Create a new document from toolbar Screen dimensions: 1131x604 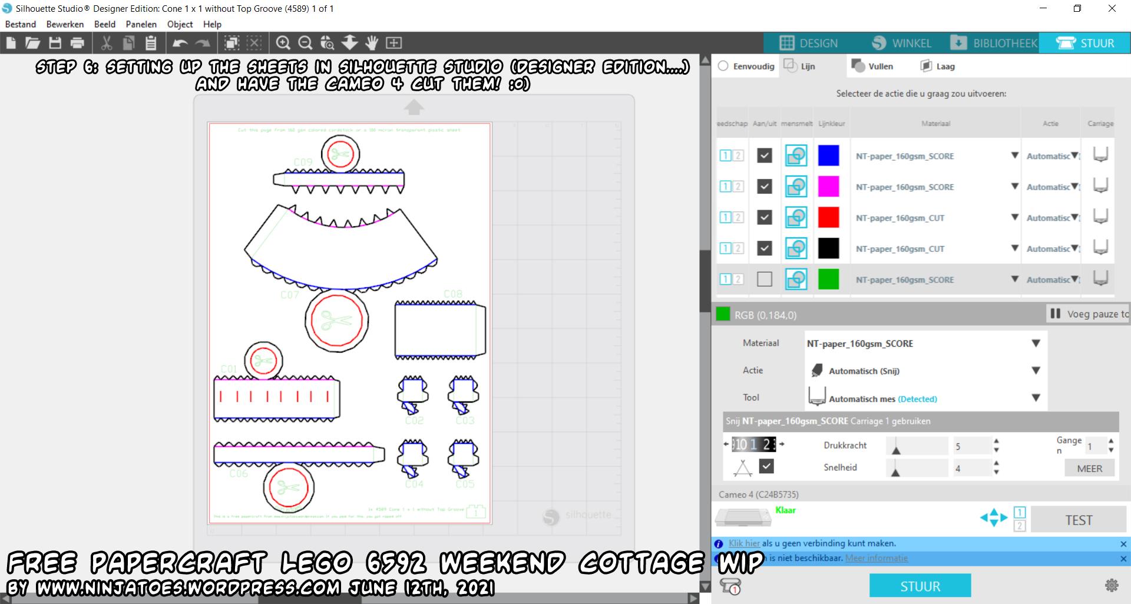(x=11, y=43)
